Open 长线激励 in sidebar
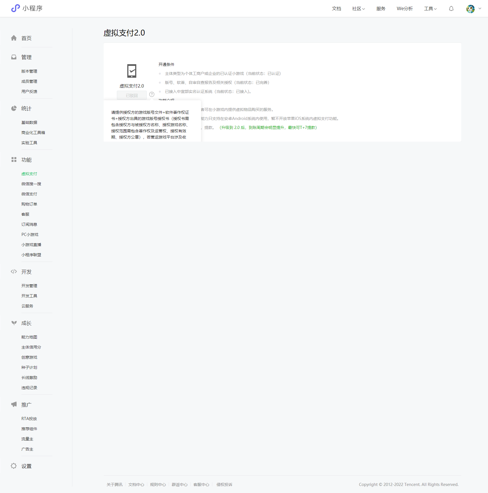The height and width of the screenshot is (493, 488). pos(29,378)
